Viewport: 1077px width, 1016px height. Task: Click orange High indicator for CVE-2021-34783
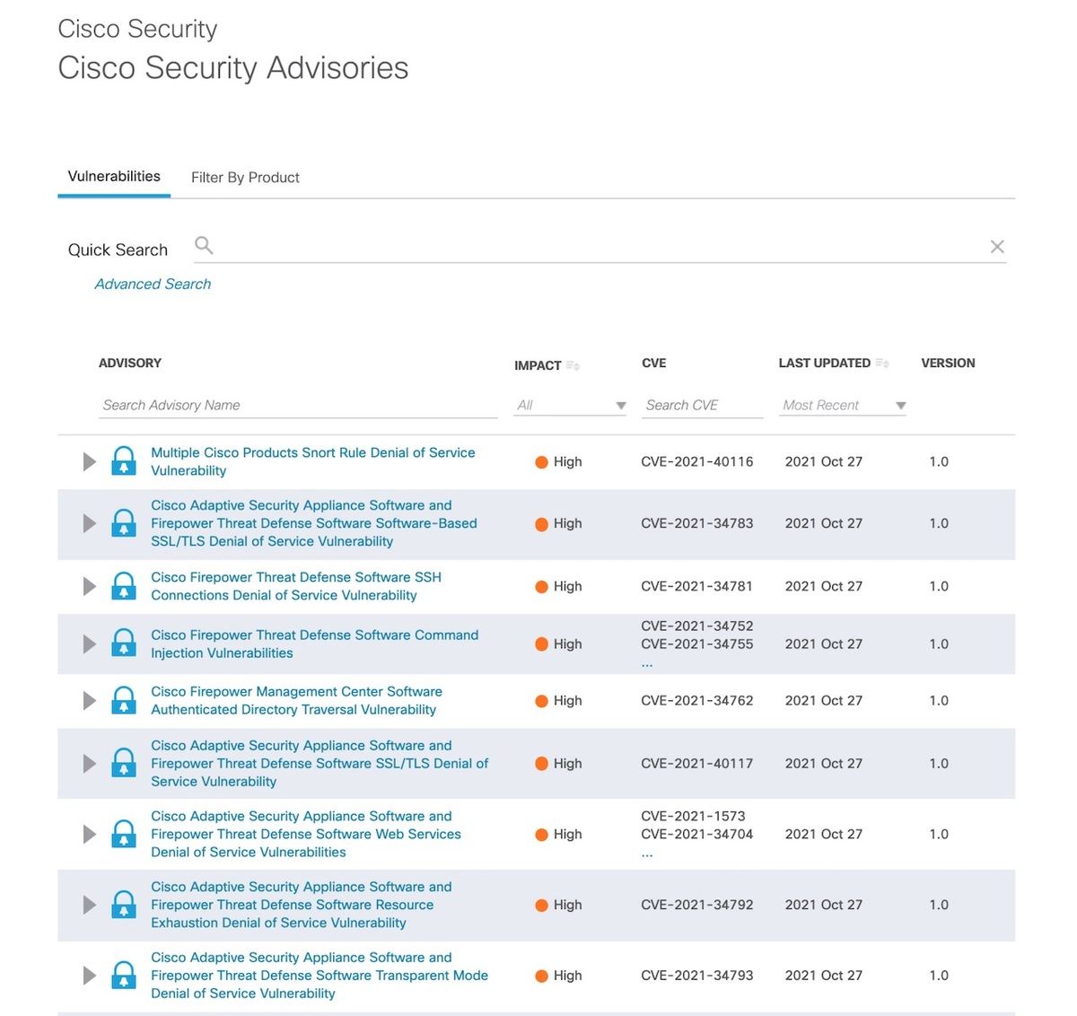[x=541, y=524]
